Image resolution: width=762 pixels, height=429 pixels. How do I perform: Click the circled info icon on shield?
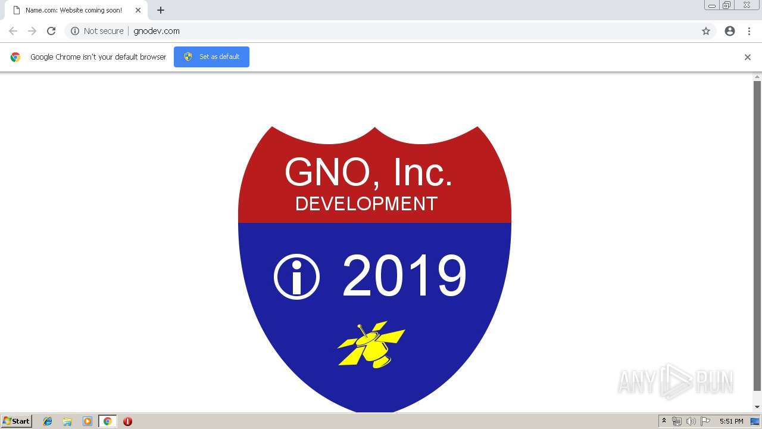click(296, 276)
